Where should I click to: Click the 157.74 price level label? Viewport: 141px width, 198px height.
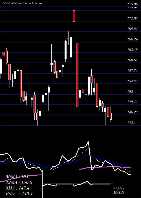click(133, 71)
